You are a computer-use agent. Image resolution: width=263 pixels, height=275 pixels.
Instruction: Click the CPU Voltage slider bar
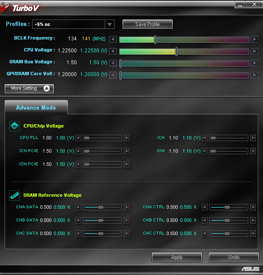tap(184, 51)
